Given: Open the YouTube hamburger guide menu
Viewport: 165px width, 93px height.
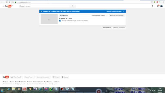Looking at the screenshot, I should [x=3, y=6].
